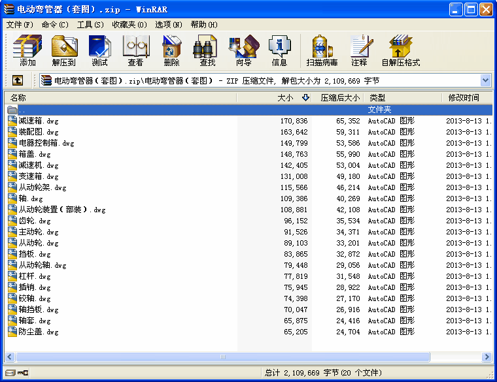Run 扫描病毒 (Virus Scan) icon
497x382 pixels.
322,51
